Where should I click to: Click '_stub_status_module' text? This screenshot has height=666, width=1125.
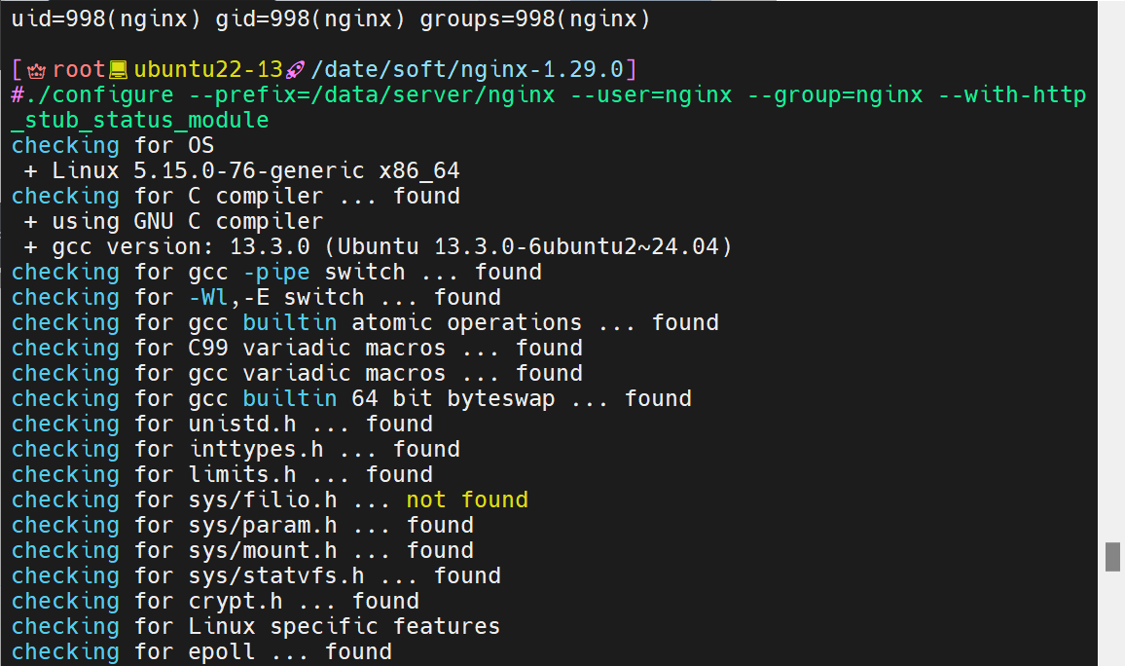pyautogui.click(x=140, y=120)
